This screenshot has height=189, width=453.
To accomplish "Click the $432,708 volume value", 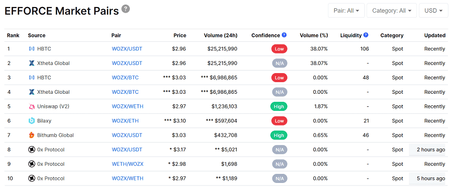I will tap(225, 135).
